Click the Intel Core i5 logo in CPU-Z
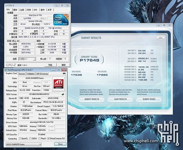The height and width of the screenshot is (150, 183). 61,20
